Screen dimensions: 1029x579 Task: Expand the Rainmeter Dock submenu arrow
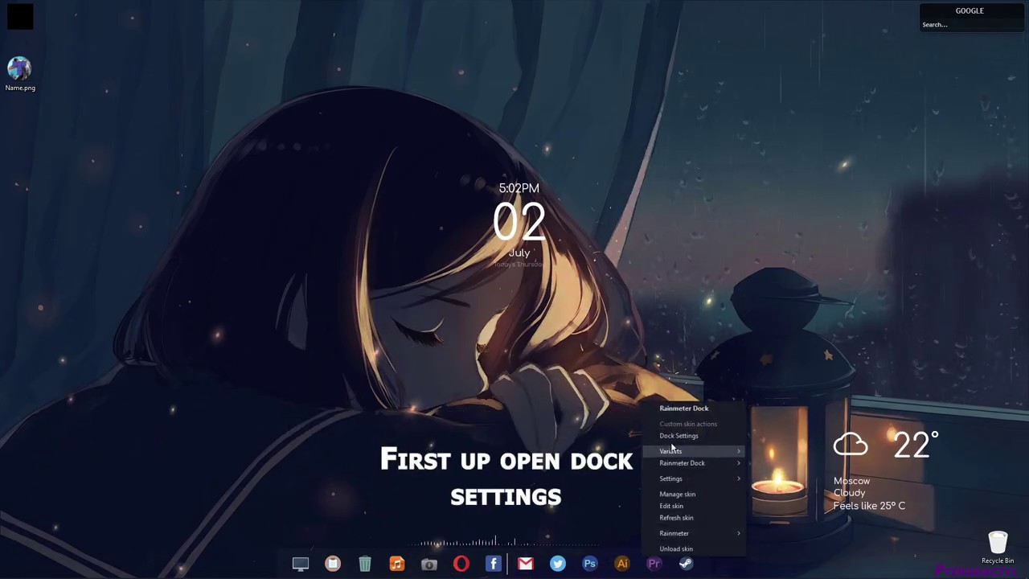[739, 463]
